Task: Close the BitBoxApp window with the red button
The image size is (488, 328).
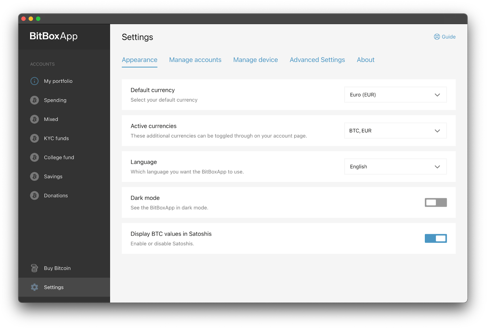Action: (x=23, y=19)
